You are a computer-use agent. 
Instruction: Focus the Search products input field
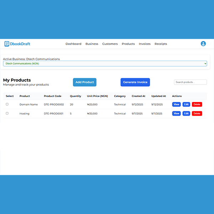[x=190, y=82]
